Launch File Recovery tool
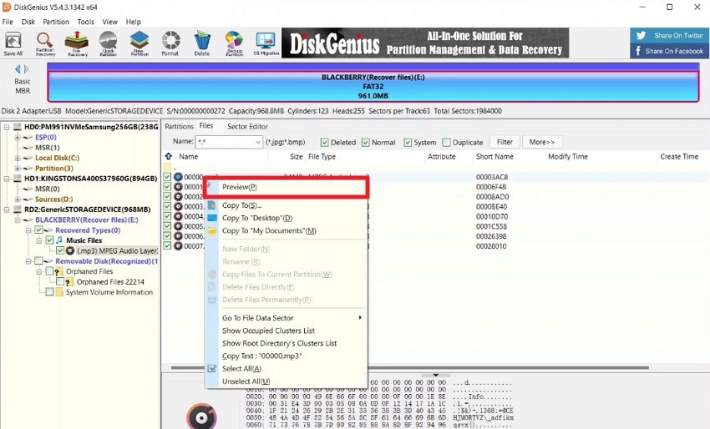The width and height of the screenshot is (710, 429). pyautogui.click(x=77, y=43)
